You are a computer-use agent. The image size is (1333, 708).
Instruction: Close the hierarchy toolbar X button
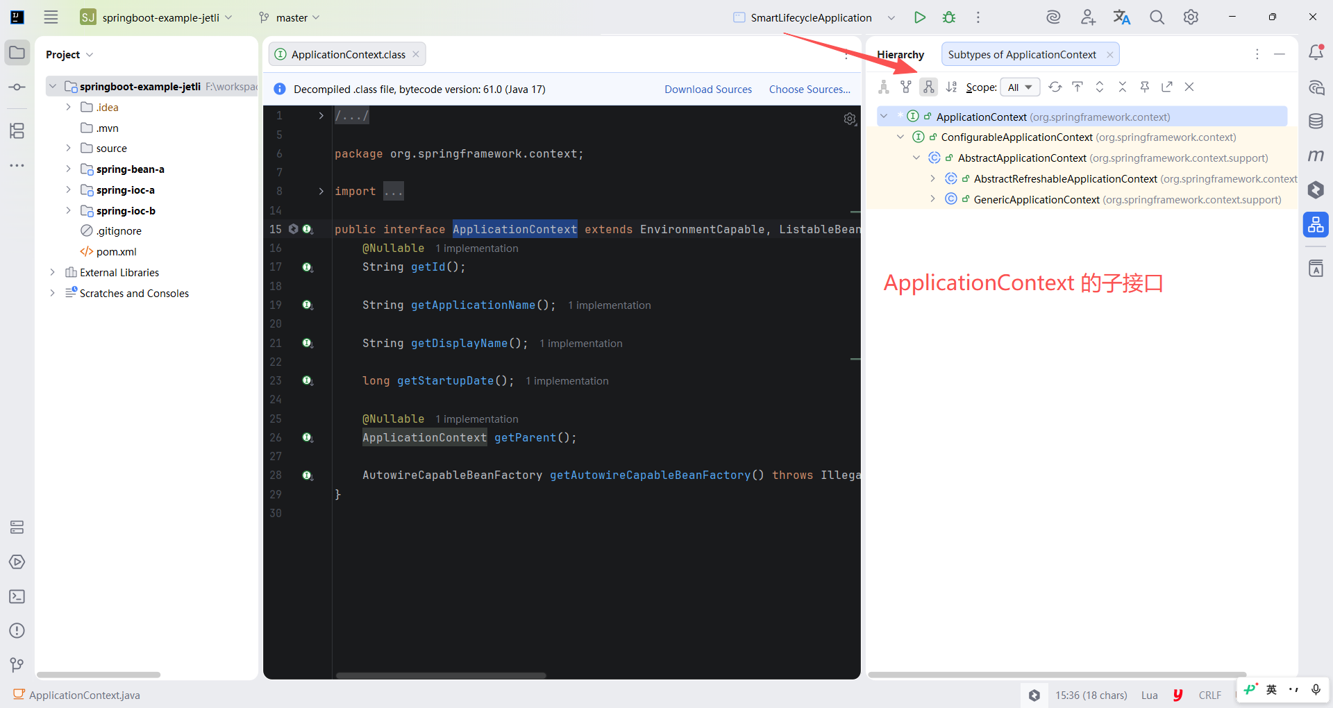[x=1189, y=87]
